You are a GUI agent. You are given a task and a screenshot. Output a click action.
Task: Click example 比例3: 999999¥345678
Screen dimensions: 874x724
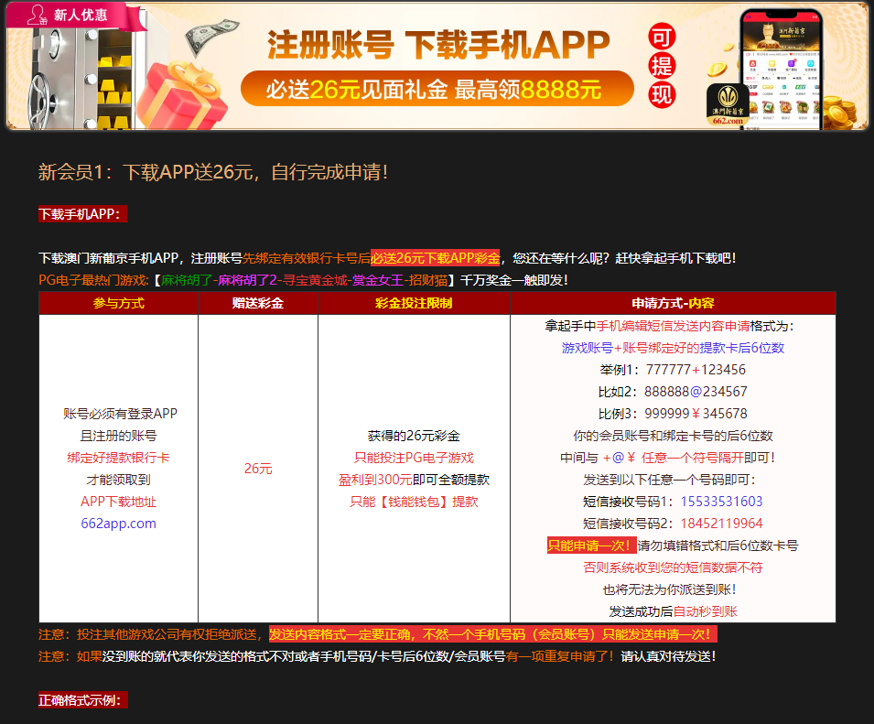pos(673,414)
